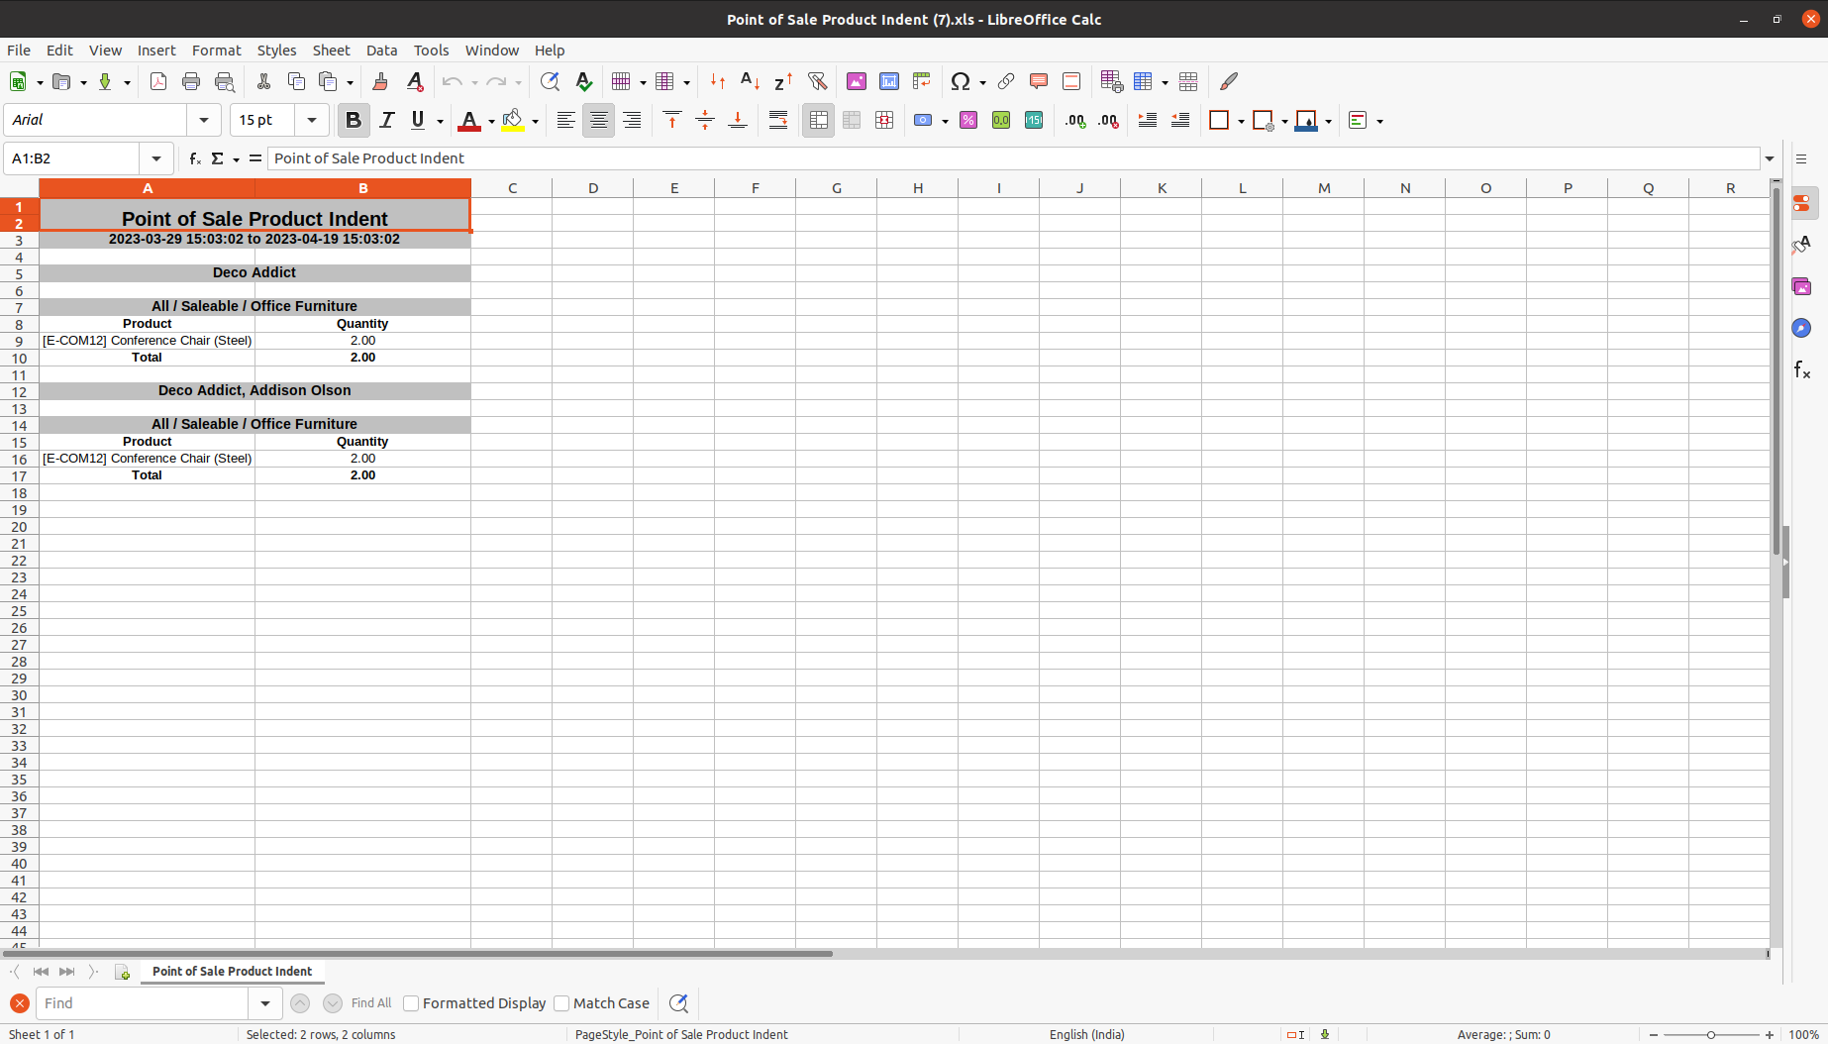Image resolution: width=1828 pixels, height=1044 pixels.
Task: Insert Chart toolbar icon
Action: pos(889,82)
